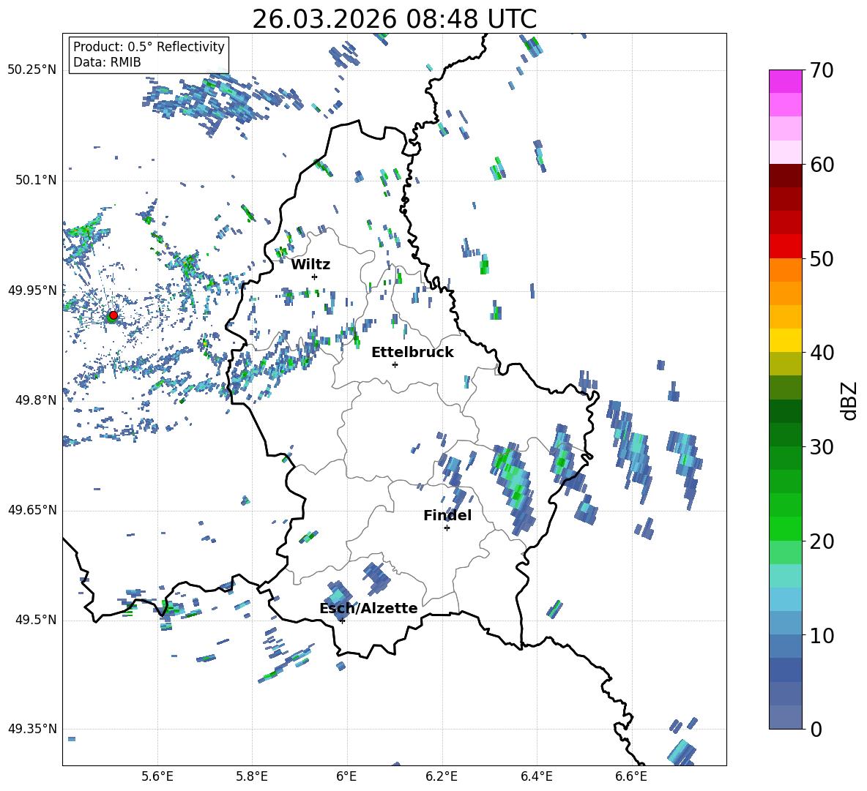Click the 70 tick label on colorbar
The width and height of the screenshot is (867, 791).
tap(822, 71)
